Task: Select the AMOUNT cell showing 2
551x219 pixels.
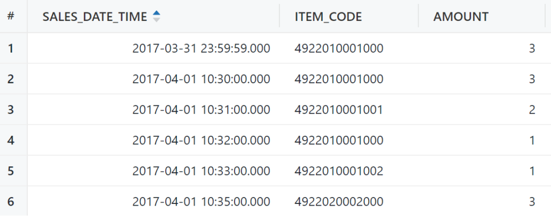Action: (x=532, y=109)
